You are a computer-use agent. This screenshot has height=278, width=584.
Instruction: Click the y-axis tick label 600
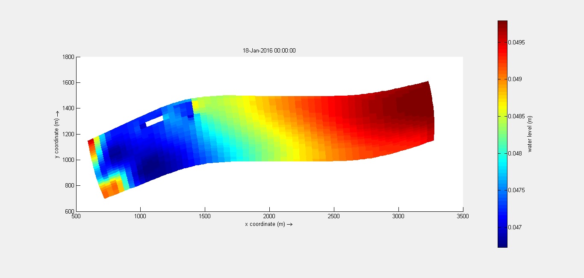(x=70, y=211)
